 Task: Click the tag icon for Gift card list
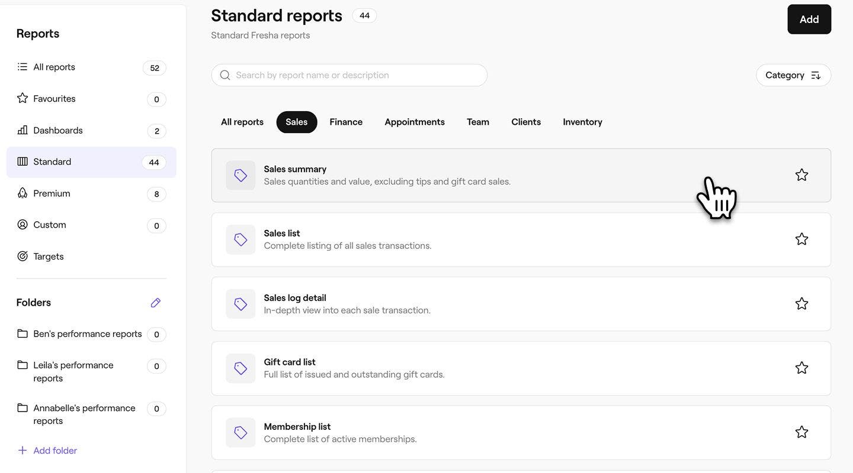coord(240,368)
